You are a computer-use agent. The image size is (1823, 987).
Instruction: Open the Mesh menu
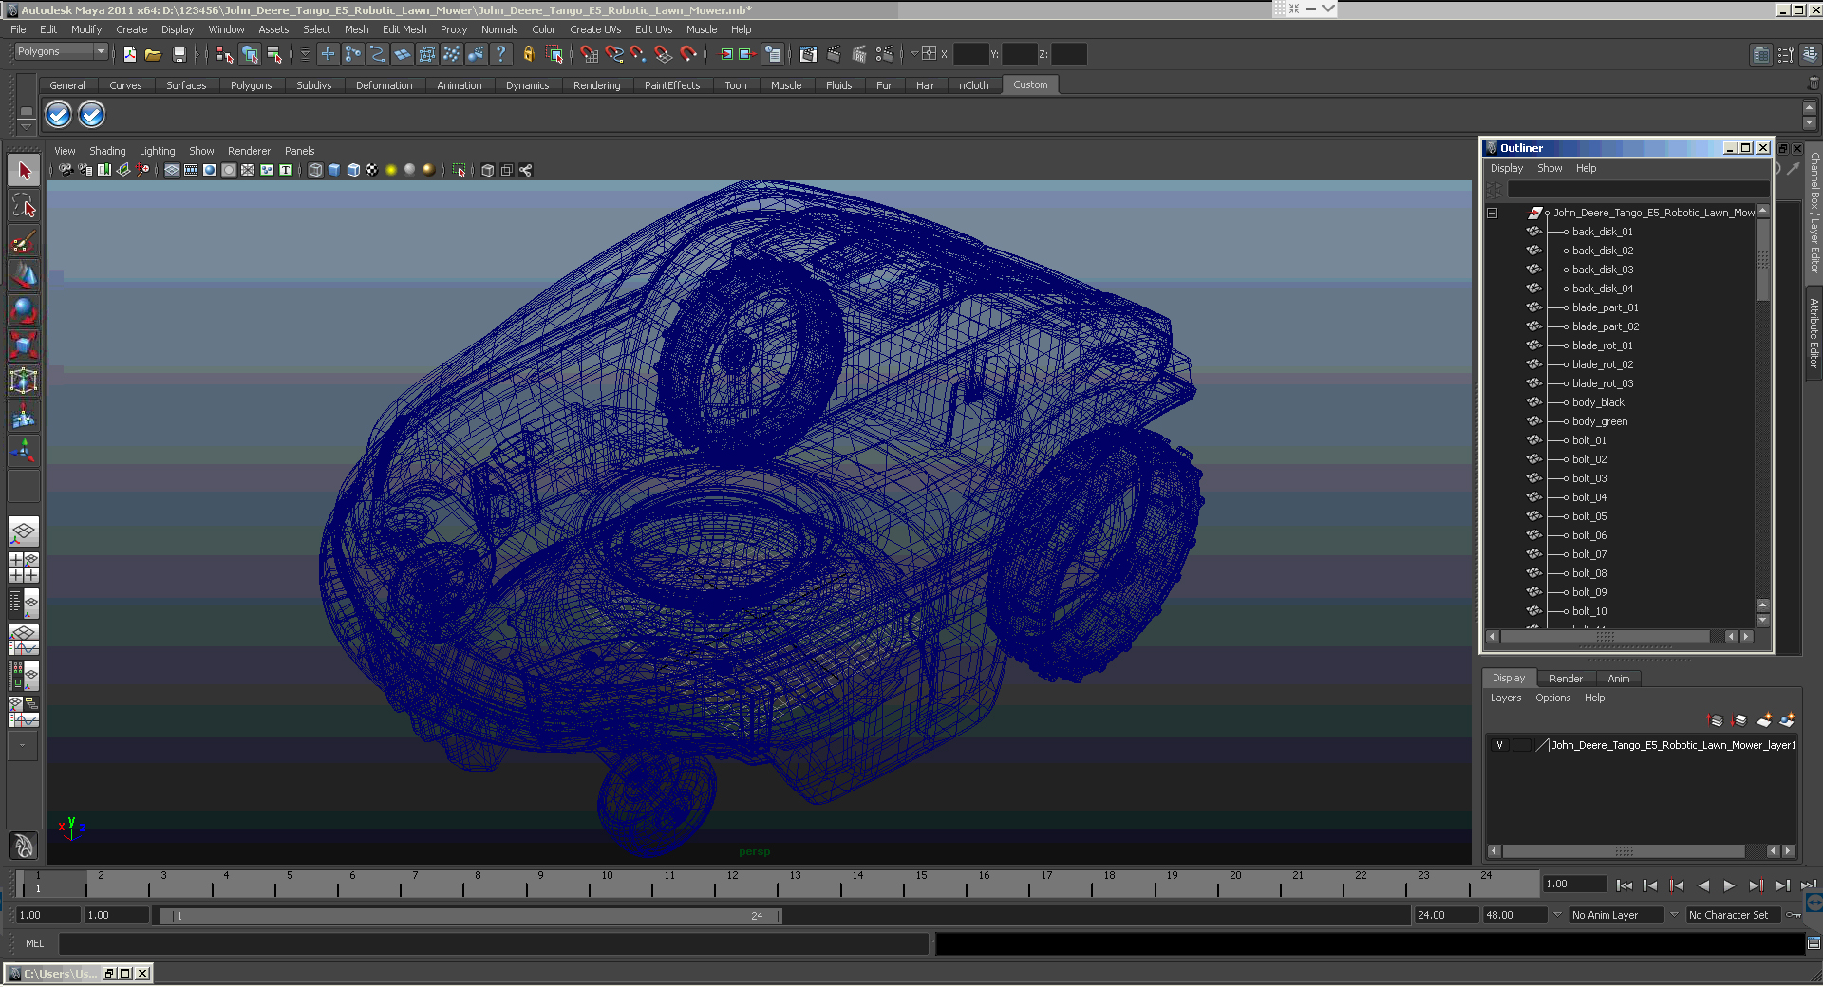tap(356, 29)
